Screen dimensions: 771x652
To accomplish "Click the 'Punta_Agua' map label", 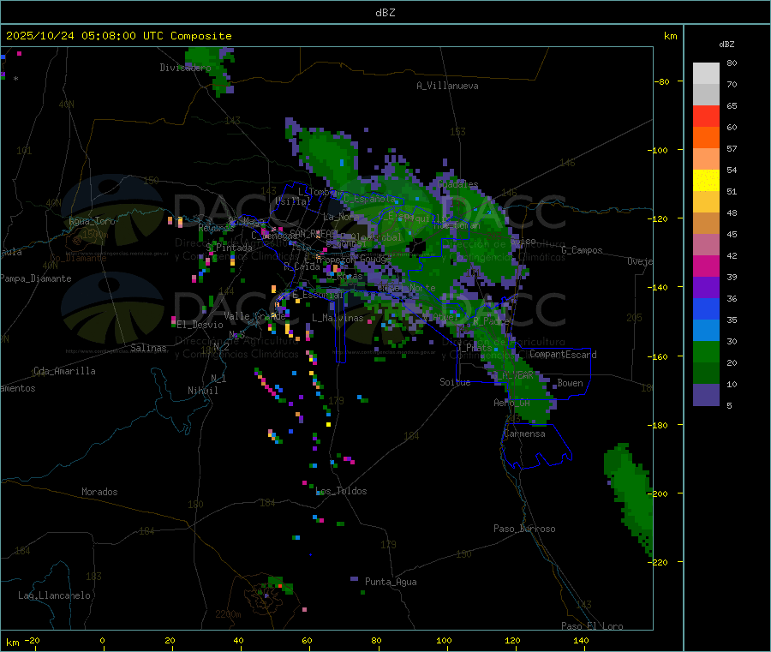I will pos(391,582).
